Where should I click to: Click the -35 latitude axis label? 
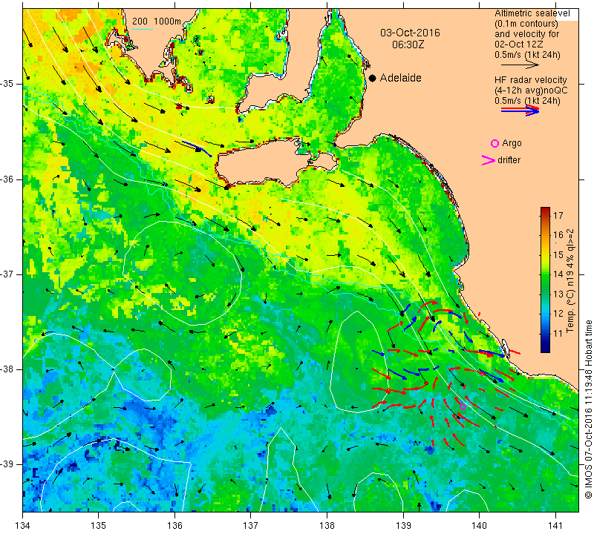coord(7,84)
